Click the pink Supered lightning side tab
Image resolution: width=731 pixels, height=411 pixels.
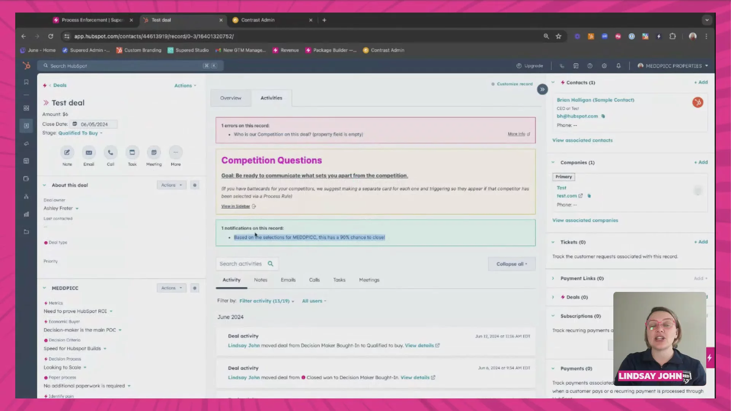710,357
